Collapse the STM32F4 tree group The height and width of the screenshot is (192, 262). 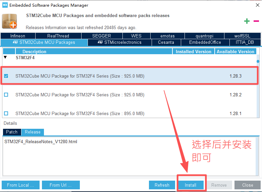tap(5, 58)
